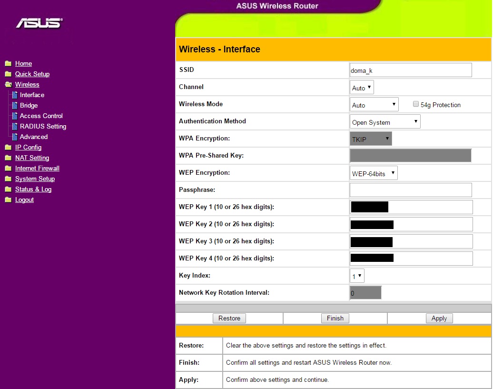Open the Channel dropdown
493x389 pixels.
[x=362, y=88]
